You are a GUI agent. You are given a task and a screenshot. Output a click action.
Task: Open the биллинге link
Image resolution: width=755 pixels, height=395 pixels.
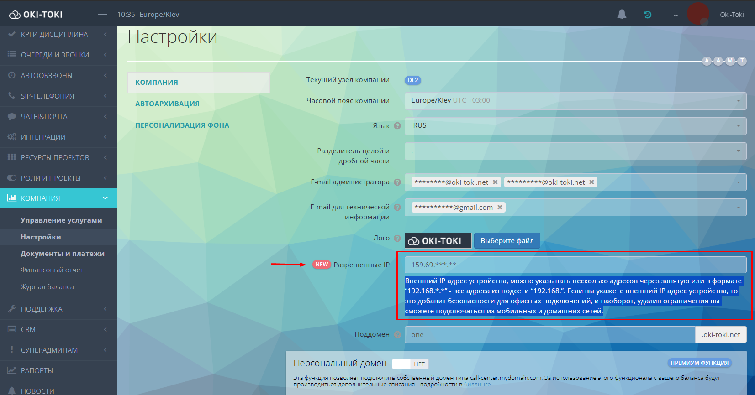(477, 385)
